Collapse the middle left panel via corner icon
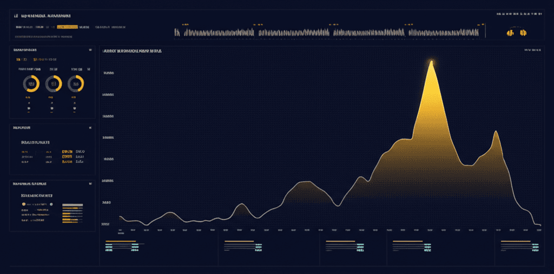554x274 pixels. click(91, 127)
